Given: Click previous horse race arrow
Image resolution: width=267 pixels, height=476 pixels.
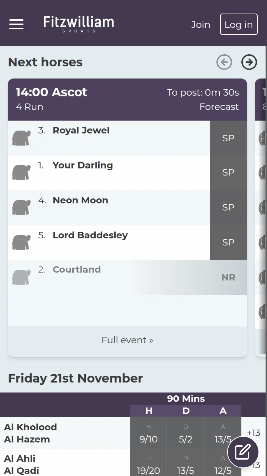Looking at the screenshot, I should [x=224, y=62].
